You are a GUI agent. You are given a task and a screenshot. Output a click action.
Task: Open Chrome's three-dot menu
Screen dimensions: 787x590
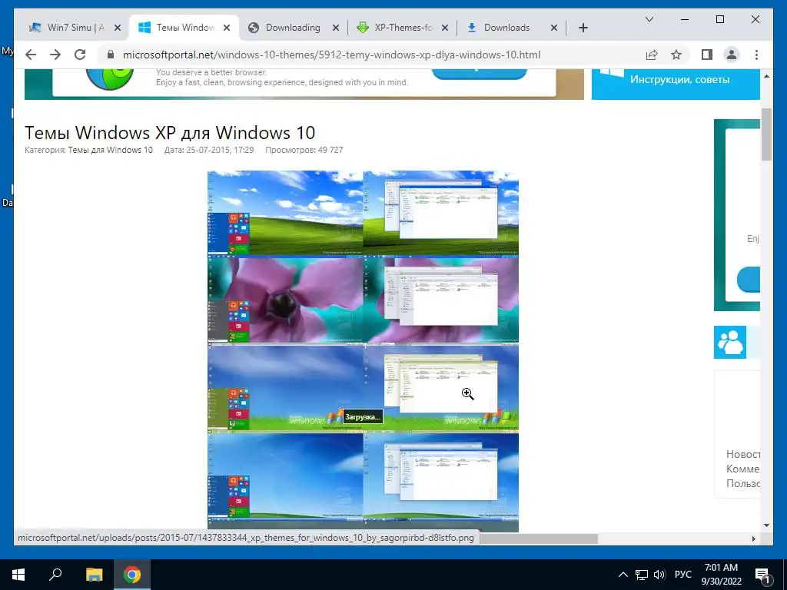(756, 55)
